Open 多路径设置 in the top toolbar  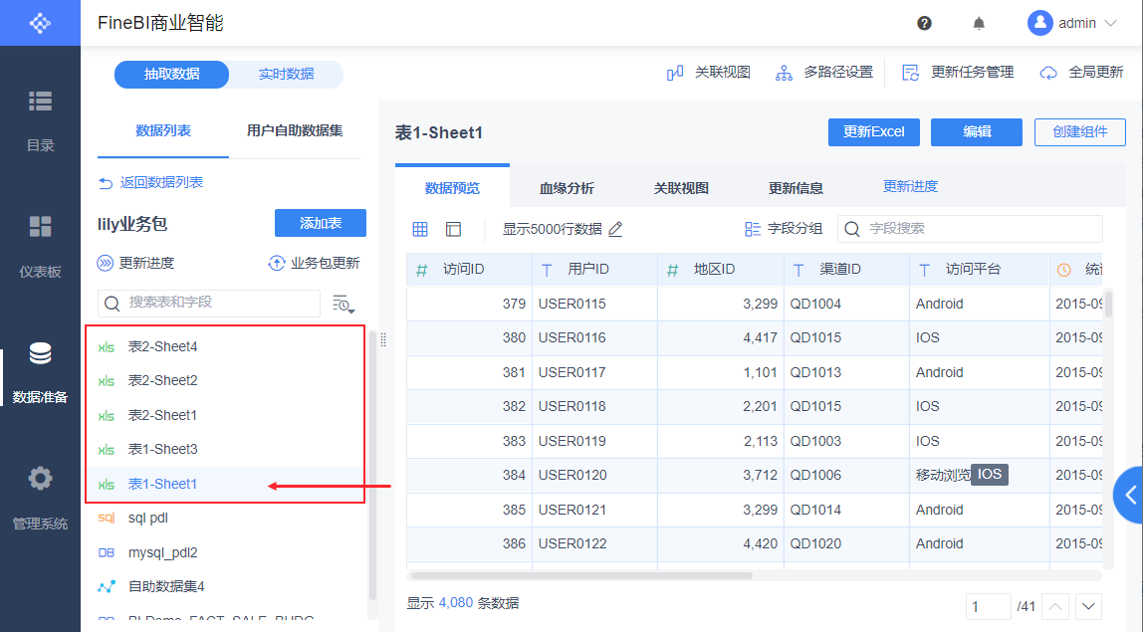[824, 73]
